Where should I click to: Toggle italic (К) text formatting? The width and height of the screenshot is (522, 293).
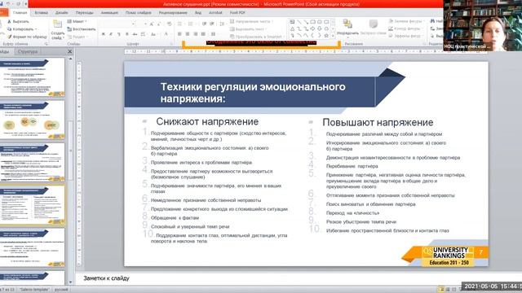coord(111,34)
